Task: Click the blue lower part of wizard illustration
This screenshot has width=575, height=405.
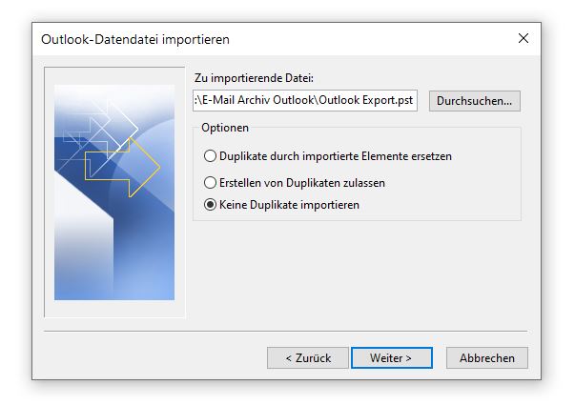Action: pos(143,256)
